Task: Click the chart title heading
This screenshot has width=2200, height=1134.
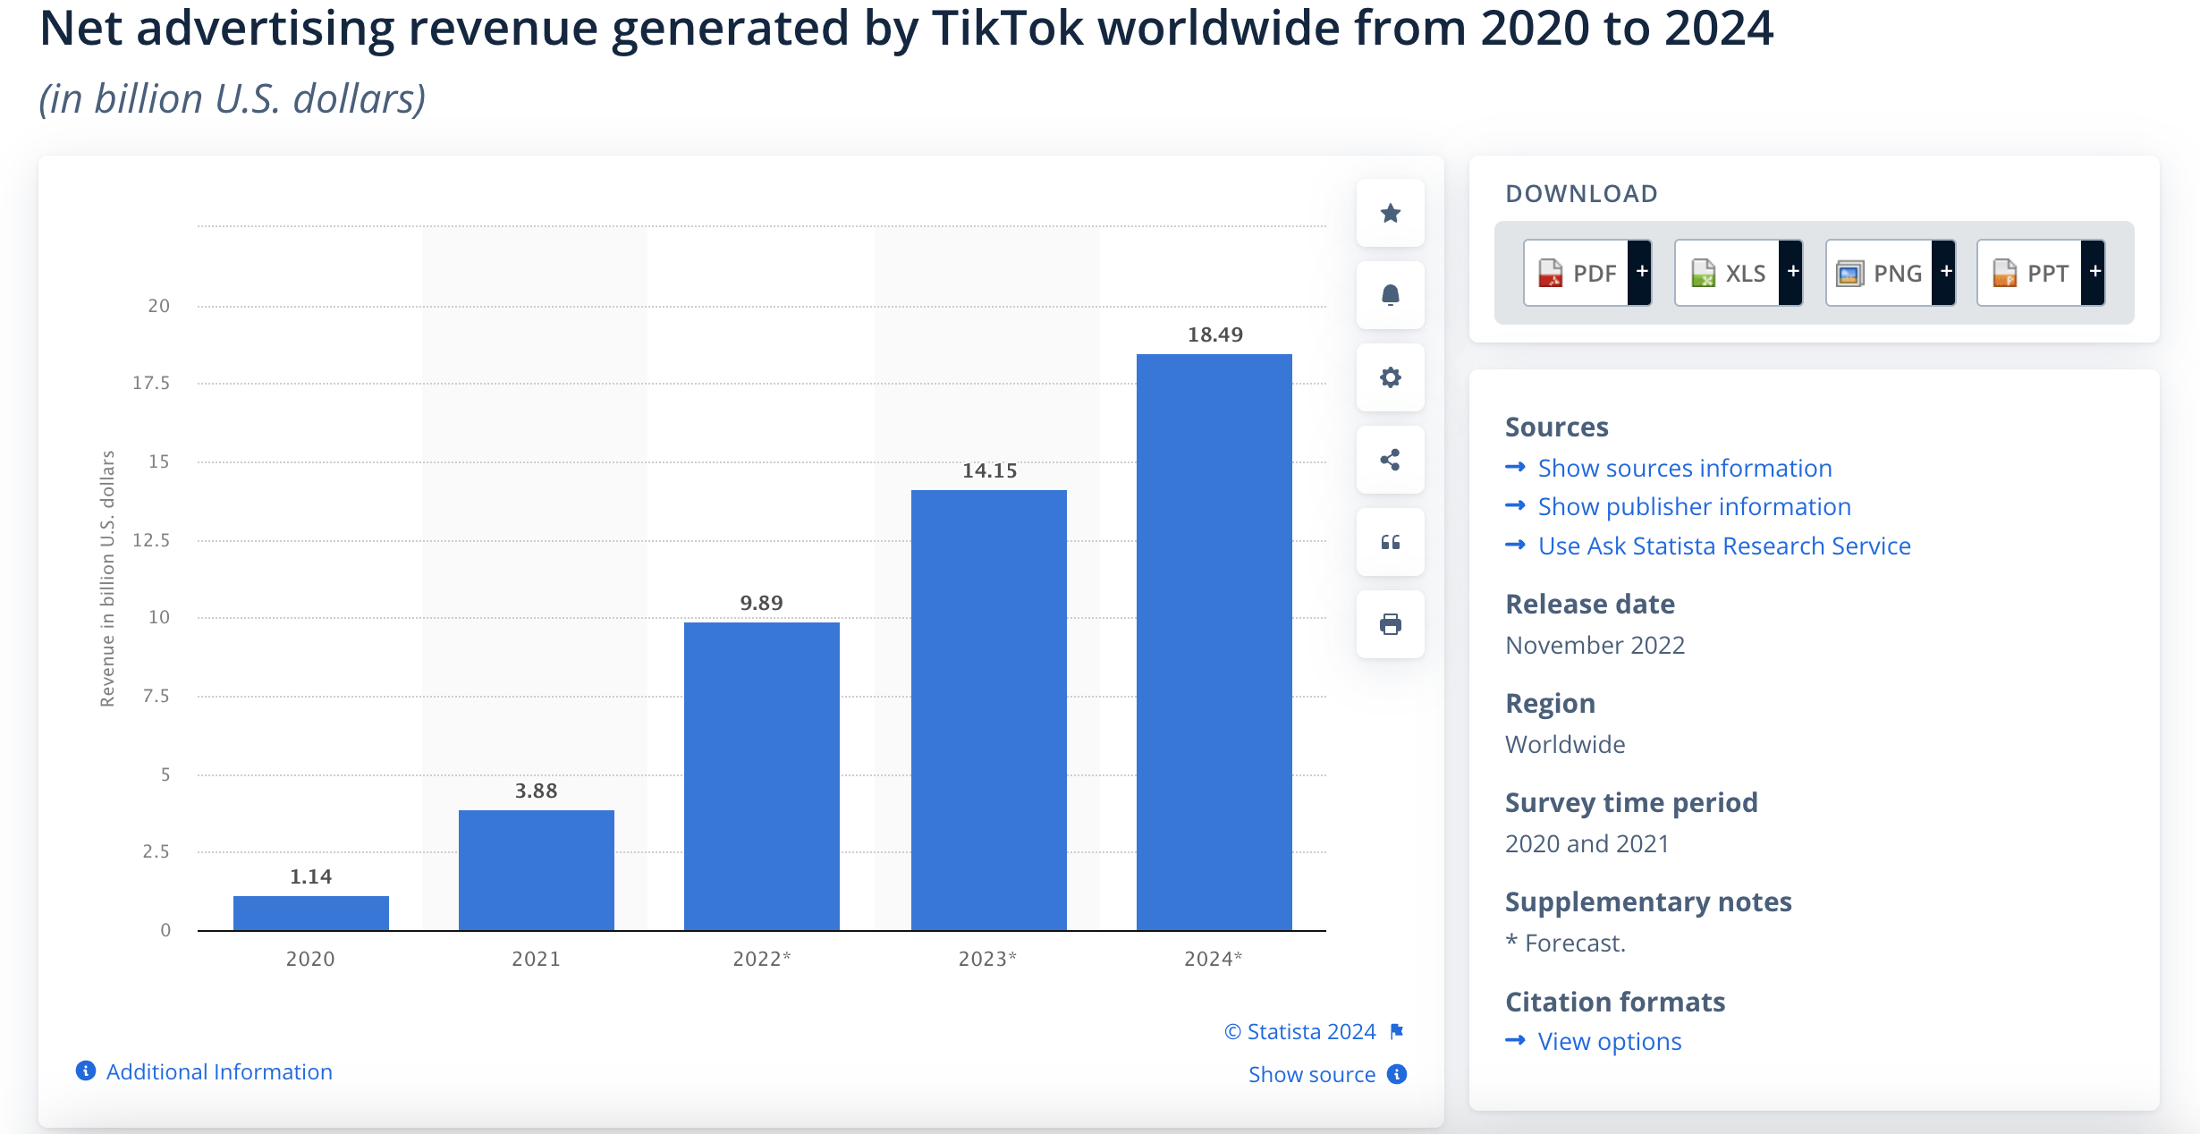Action: (906, 28)
